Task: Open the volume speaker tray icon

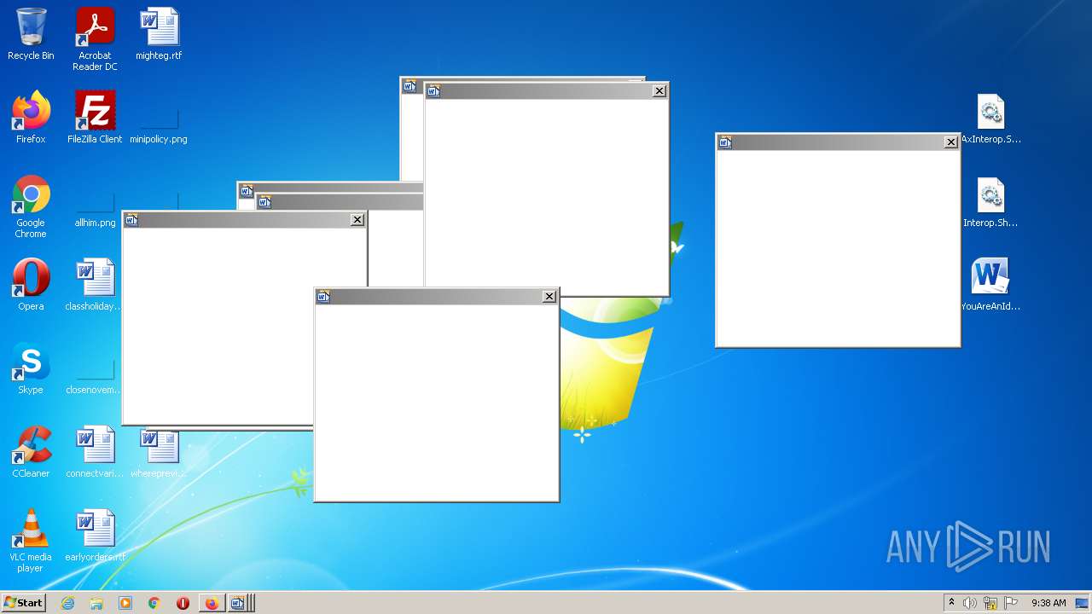Action: [970, 603]
